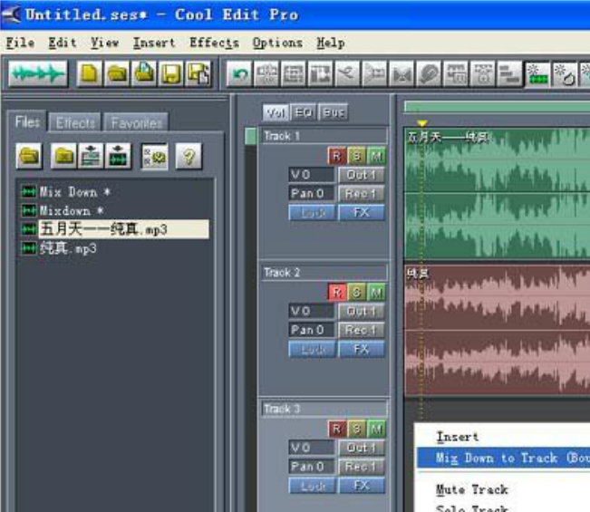Screen dimensions: 590x512
Task: Open the Out 1 output selector on Track 1
Action: [x=361, y=174]
